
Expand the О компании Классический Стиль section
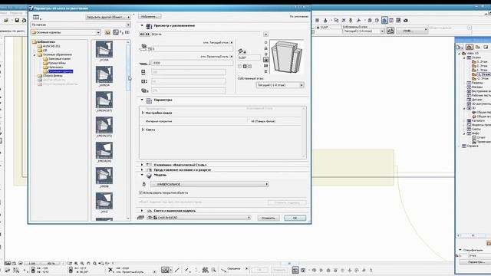[x=142, y=165]
